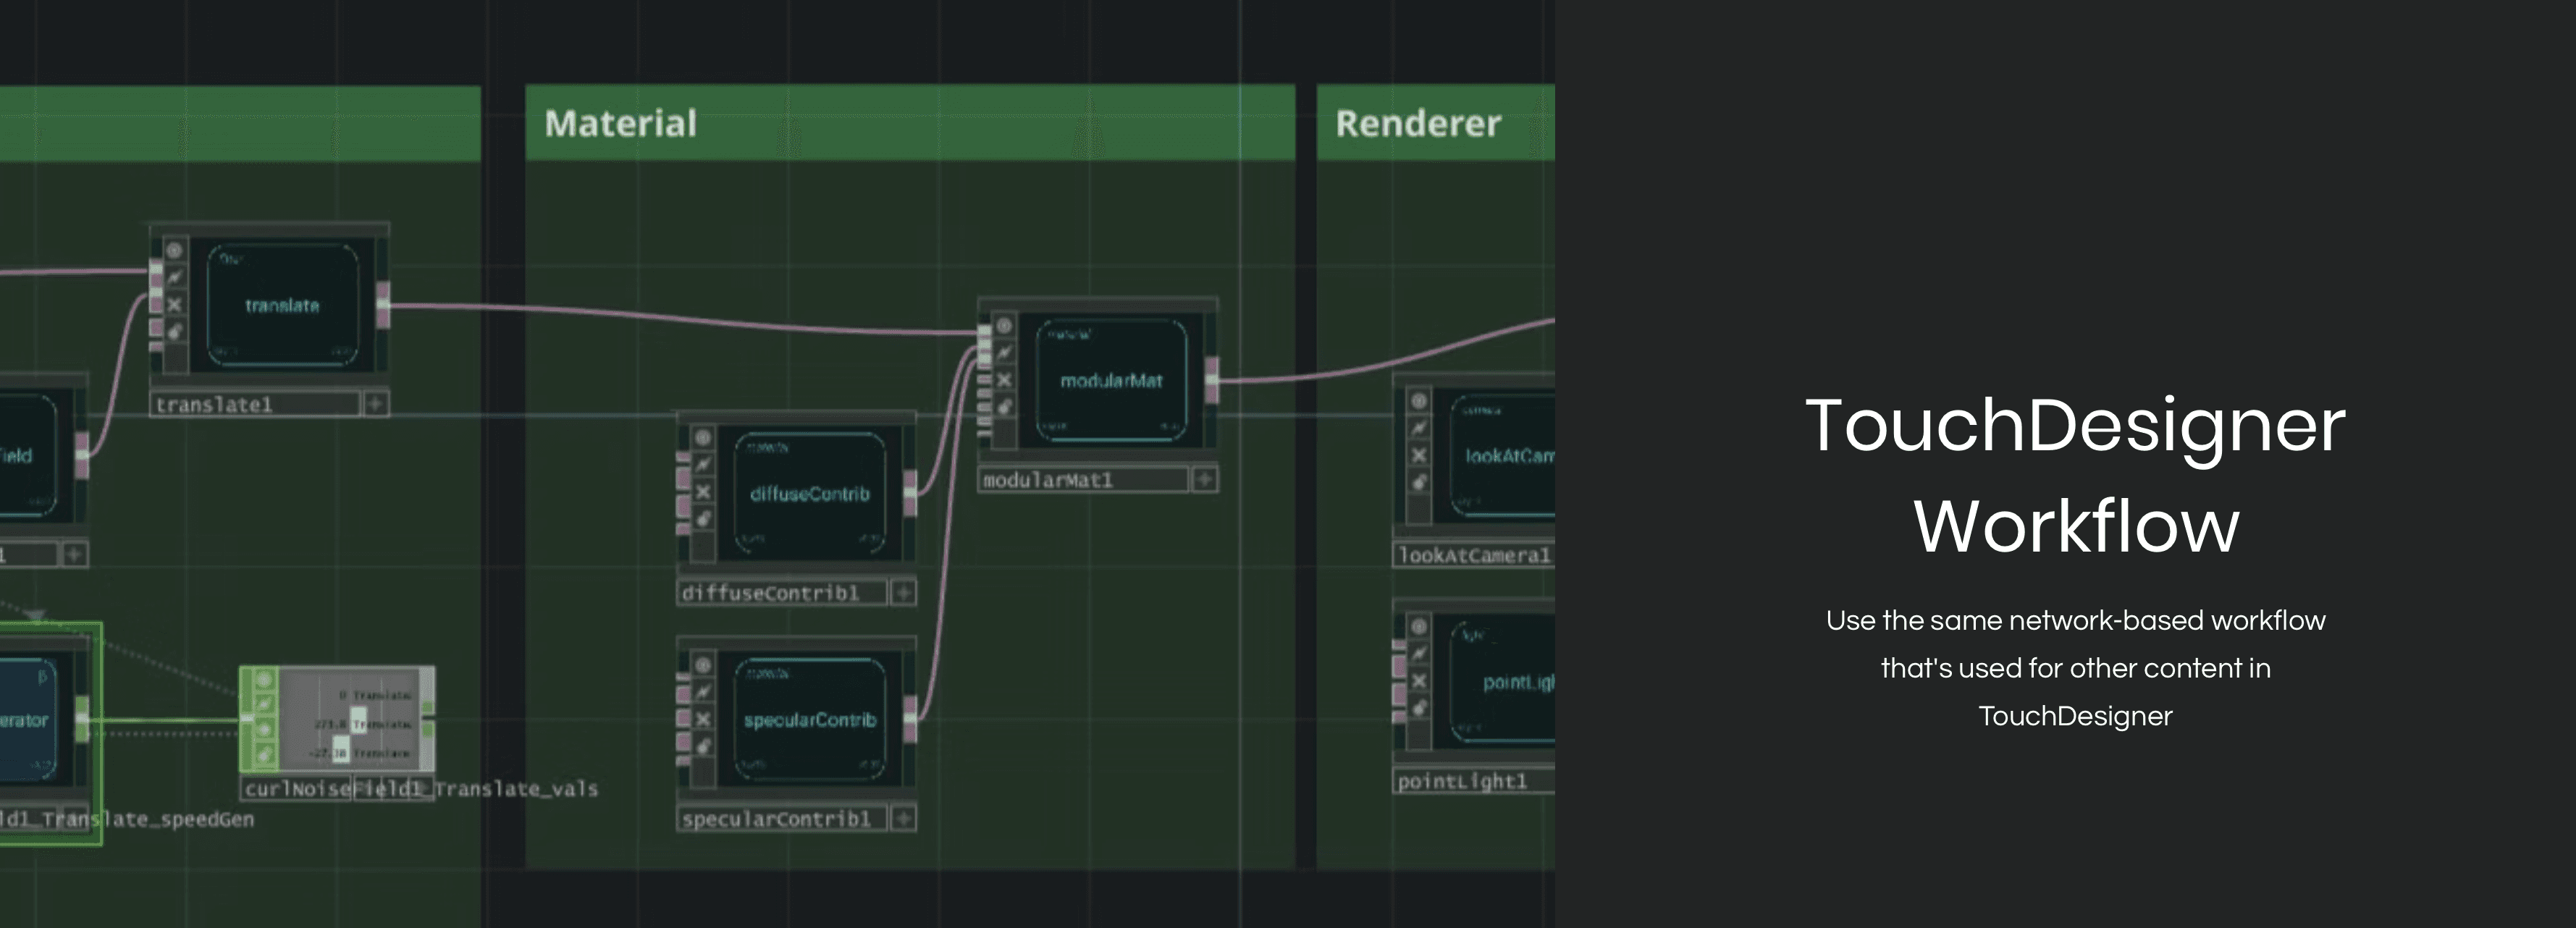Expand plus button beside diffuseContrib1 name
Viewport: 2576px width, 928px height.
pos(903,593)
